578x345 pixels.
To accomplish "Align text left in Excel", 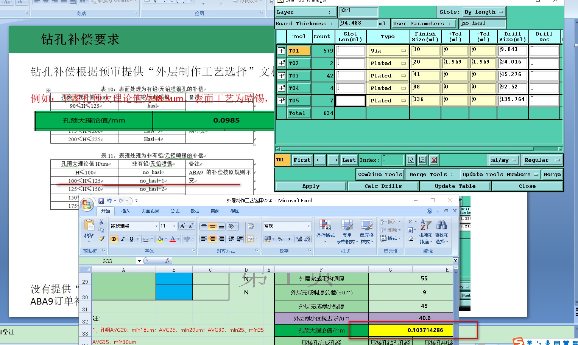I will pyautogui.click(x=204, y=239).
